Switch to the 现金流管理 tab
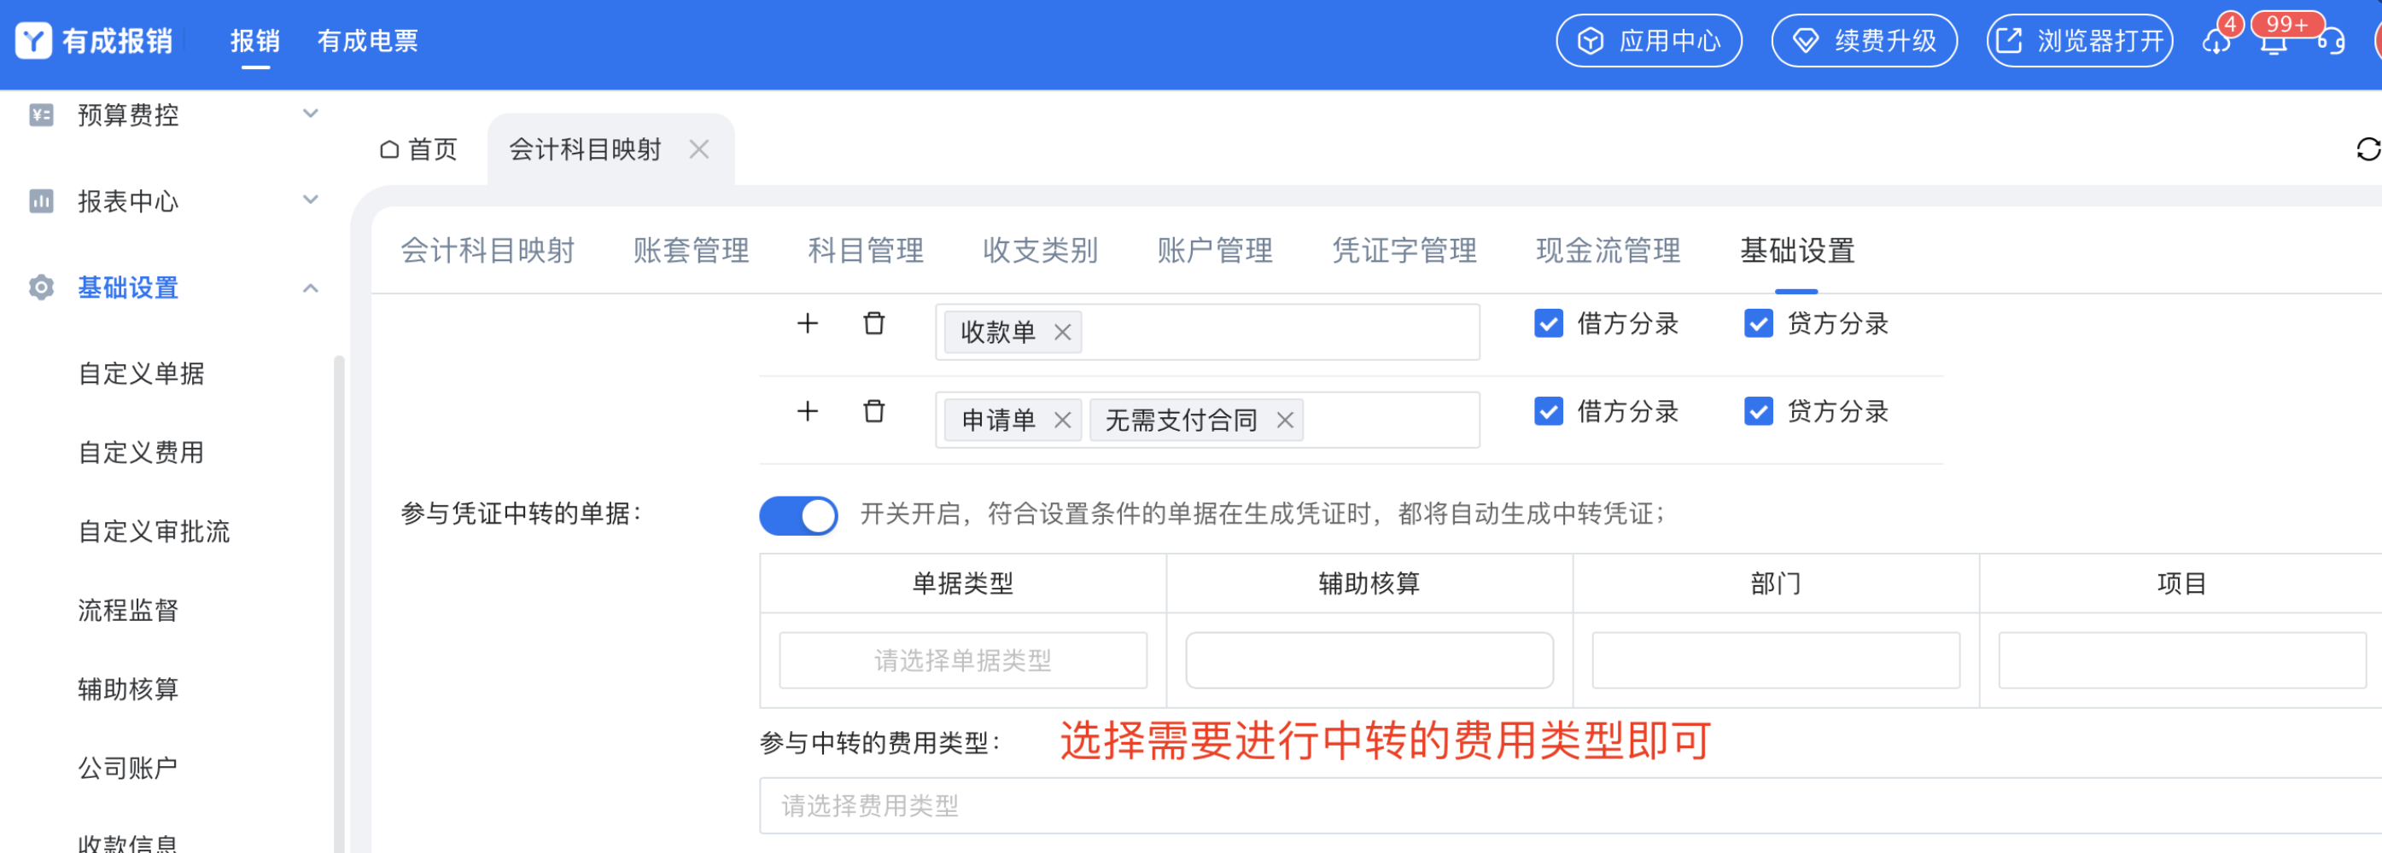Screen dimensions: 2382x853 click(x=1607, y=251)
